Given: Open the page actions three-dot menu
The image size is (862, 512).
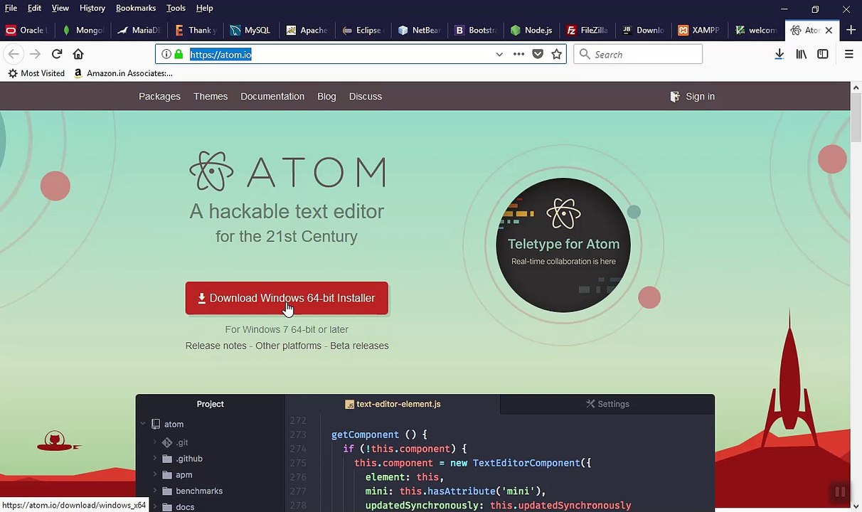Looking at the screenshot, I should point(518,54).
